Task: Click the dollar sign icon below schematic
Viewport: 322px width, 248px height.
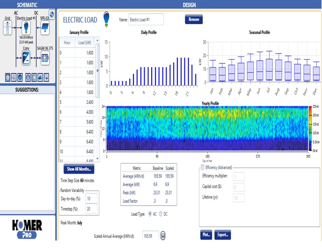Action: 28,77
